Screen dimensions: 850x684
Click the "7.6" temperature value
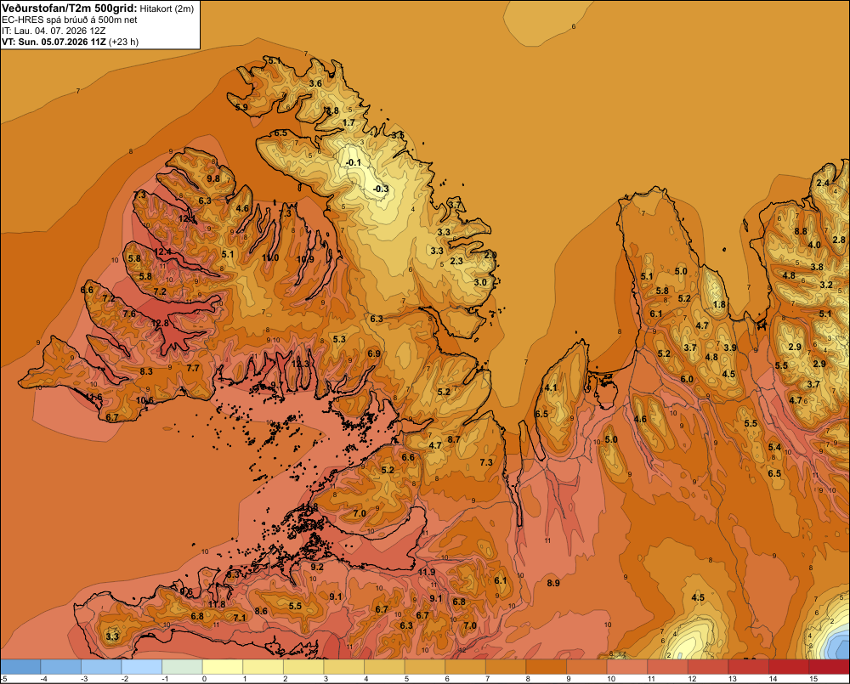coord(129,314)
